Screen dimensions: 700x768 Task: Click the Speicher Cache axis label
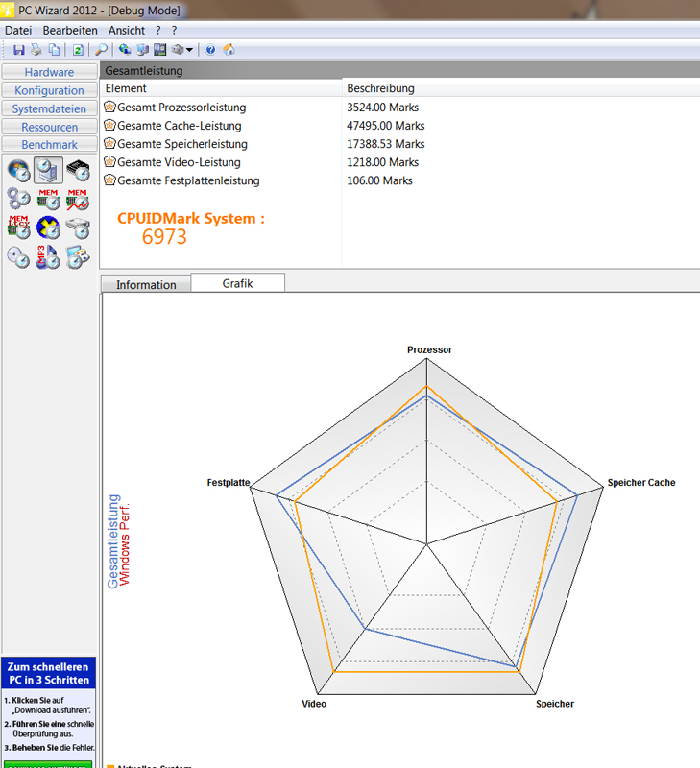coord(641,483)
